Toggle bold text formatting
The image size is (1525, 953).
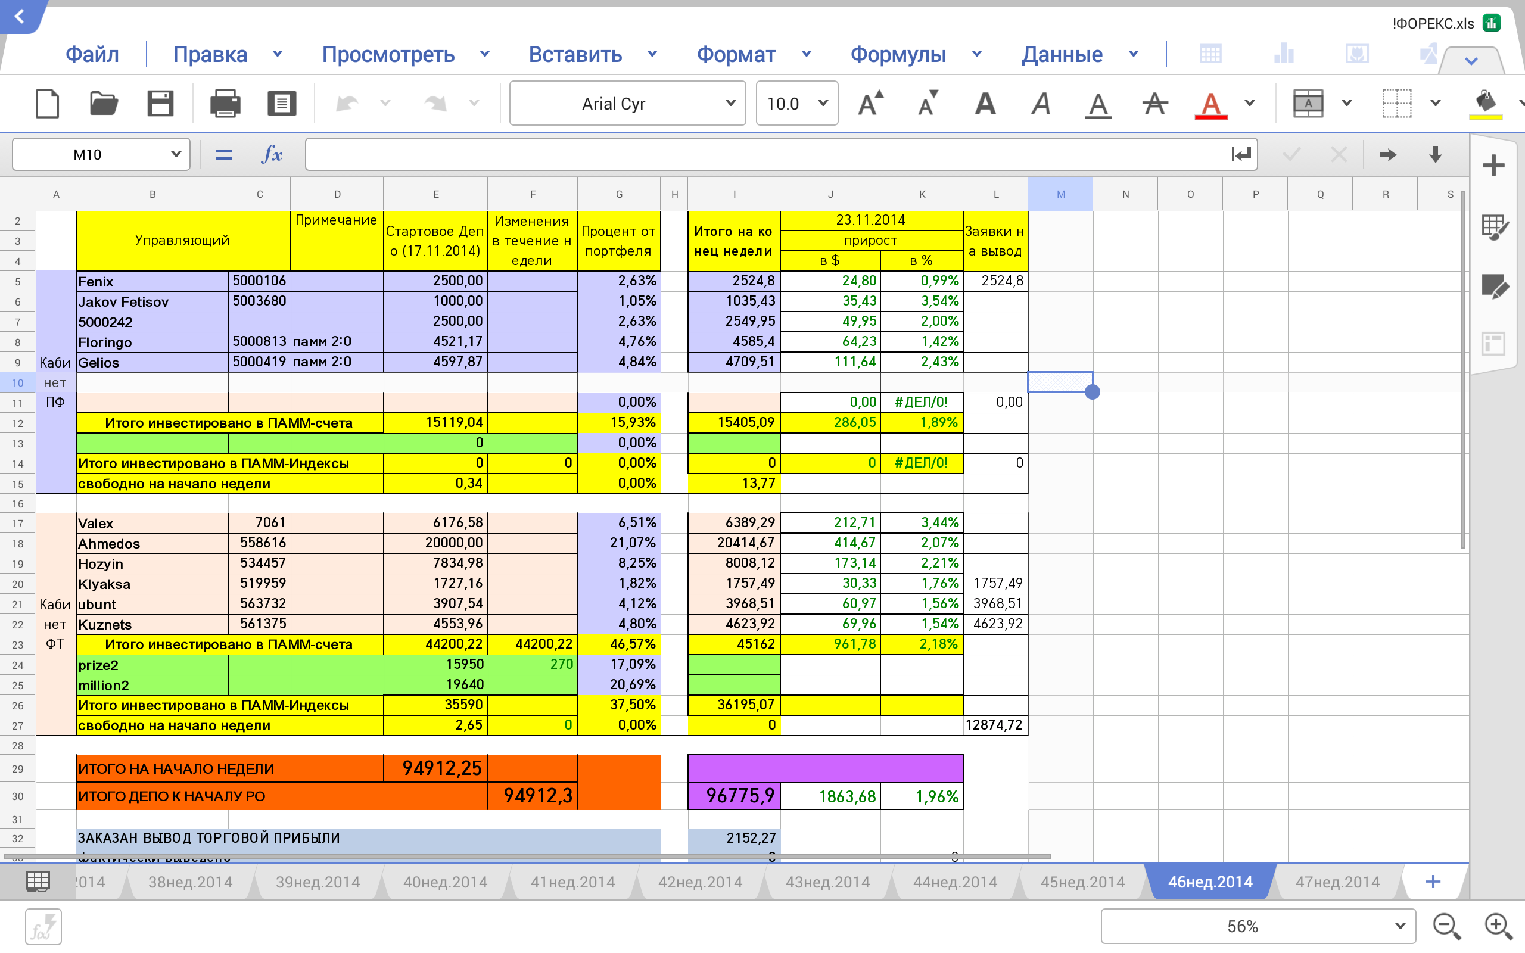pyautogui.click(x=985, y=104)
